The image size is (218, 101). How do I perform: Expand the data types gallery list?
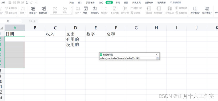[x=71, y=13]
